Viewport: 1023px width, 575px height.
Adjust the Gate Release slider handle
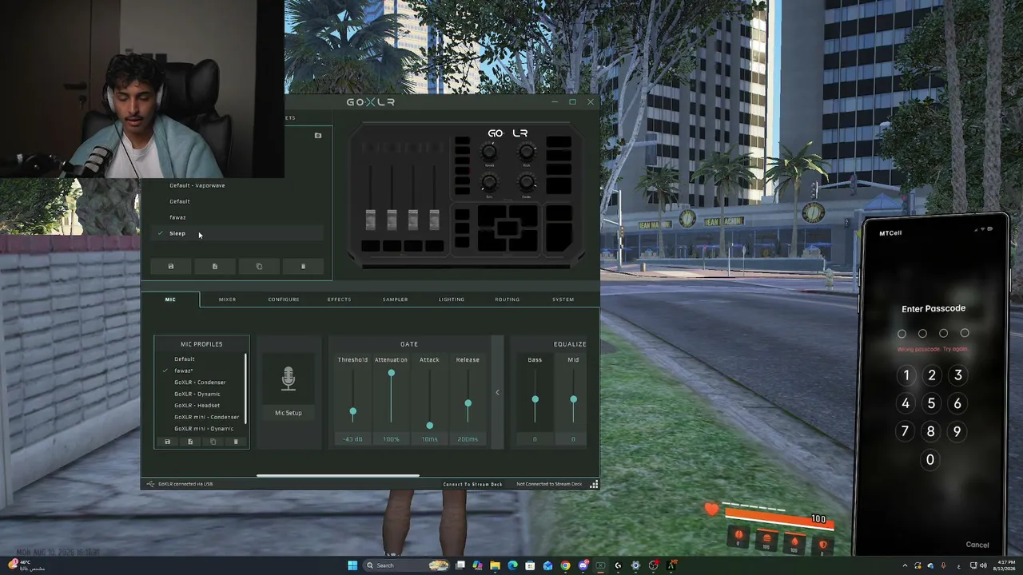[x=468, y=403]
